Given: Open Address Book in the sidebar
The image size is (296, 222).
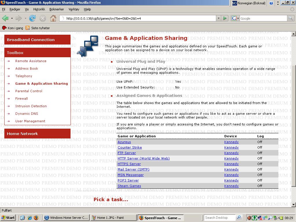Looking at the screenshot, I should click(x=27, y=69).
